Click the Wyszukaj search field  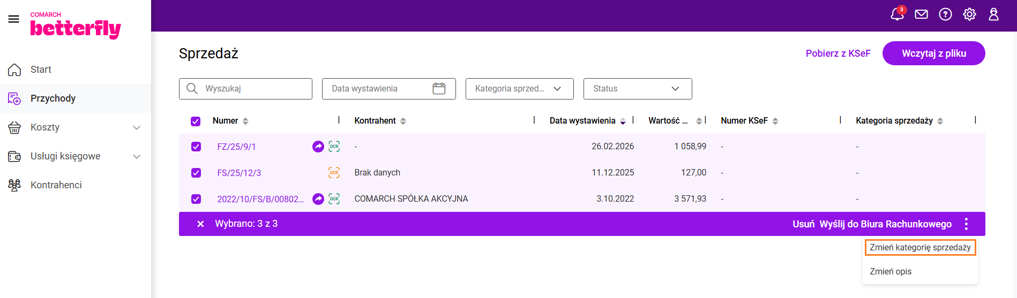[252, 89]
